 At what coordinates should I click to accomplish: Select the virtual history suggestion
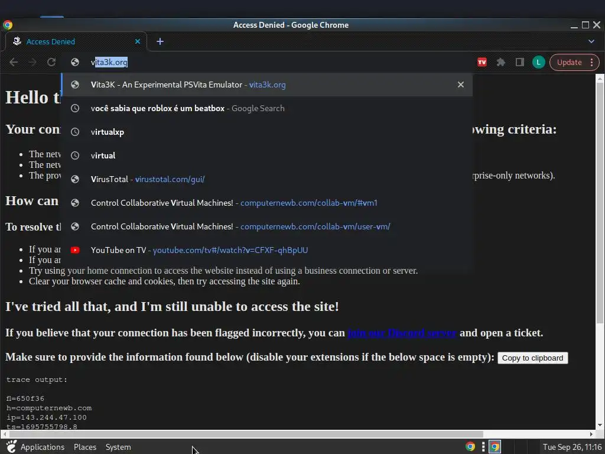266,155
